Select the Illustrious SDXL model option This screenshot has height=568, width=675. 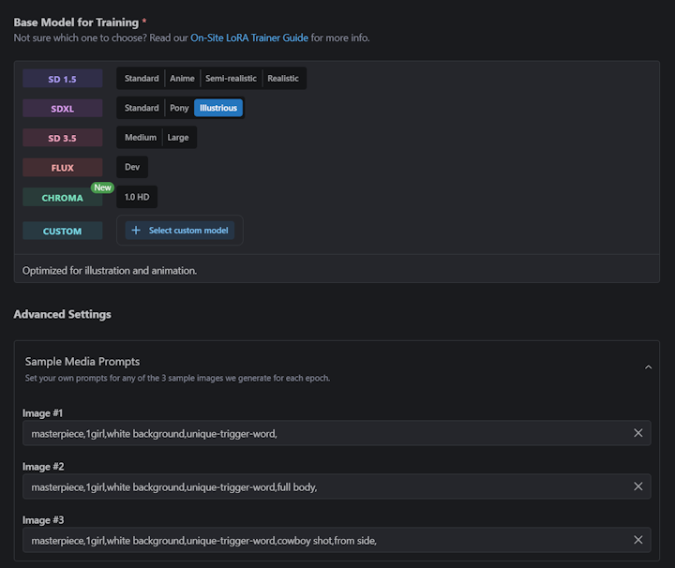(218, 108)
